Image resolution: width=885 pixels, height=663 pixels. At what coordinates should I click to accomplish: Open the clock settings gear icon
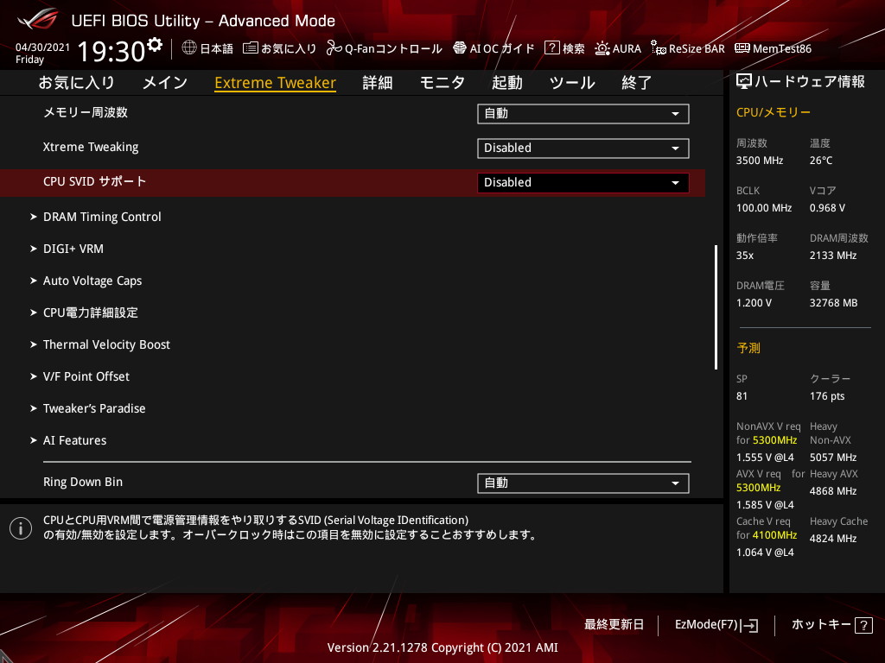pos(155,45)
